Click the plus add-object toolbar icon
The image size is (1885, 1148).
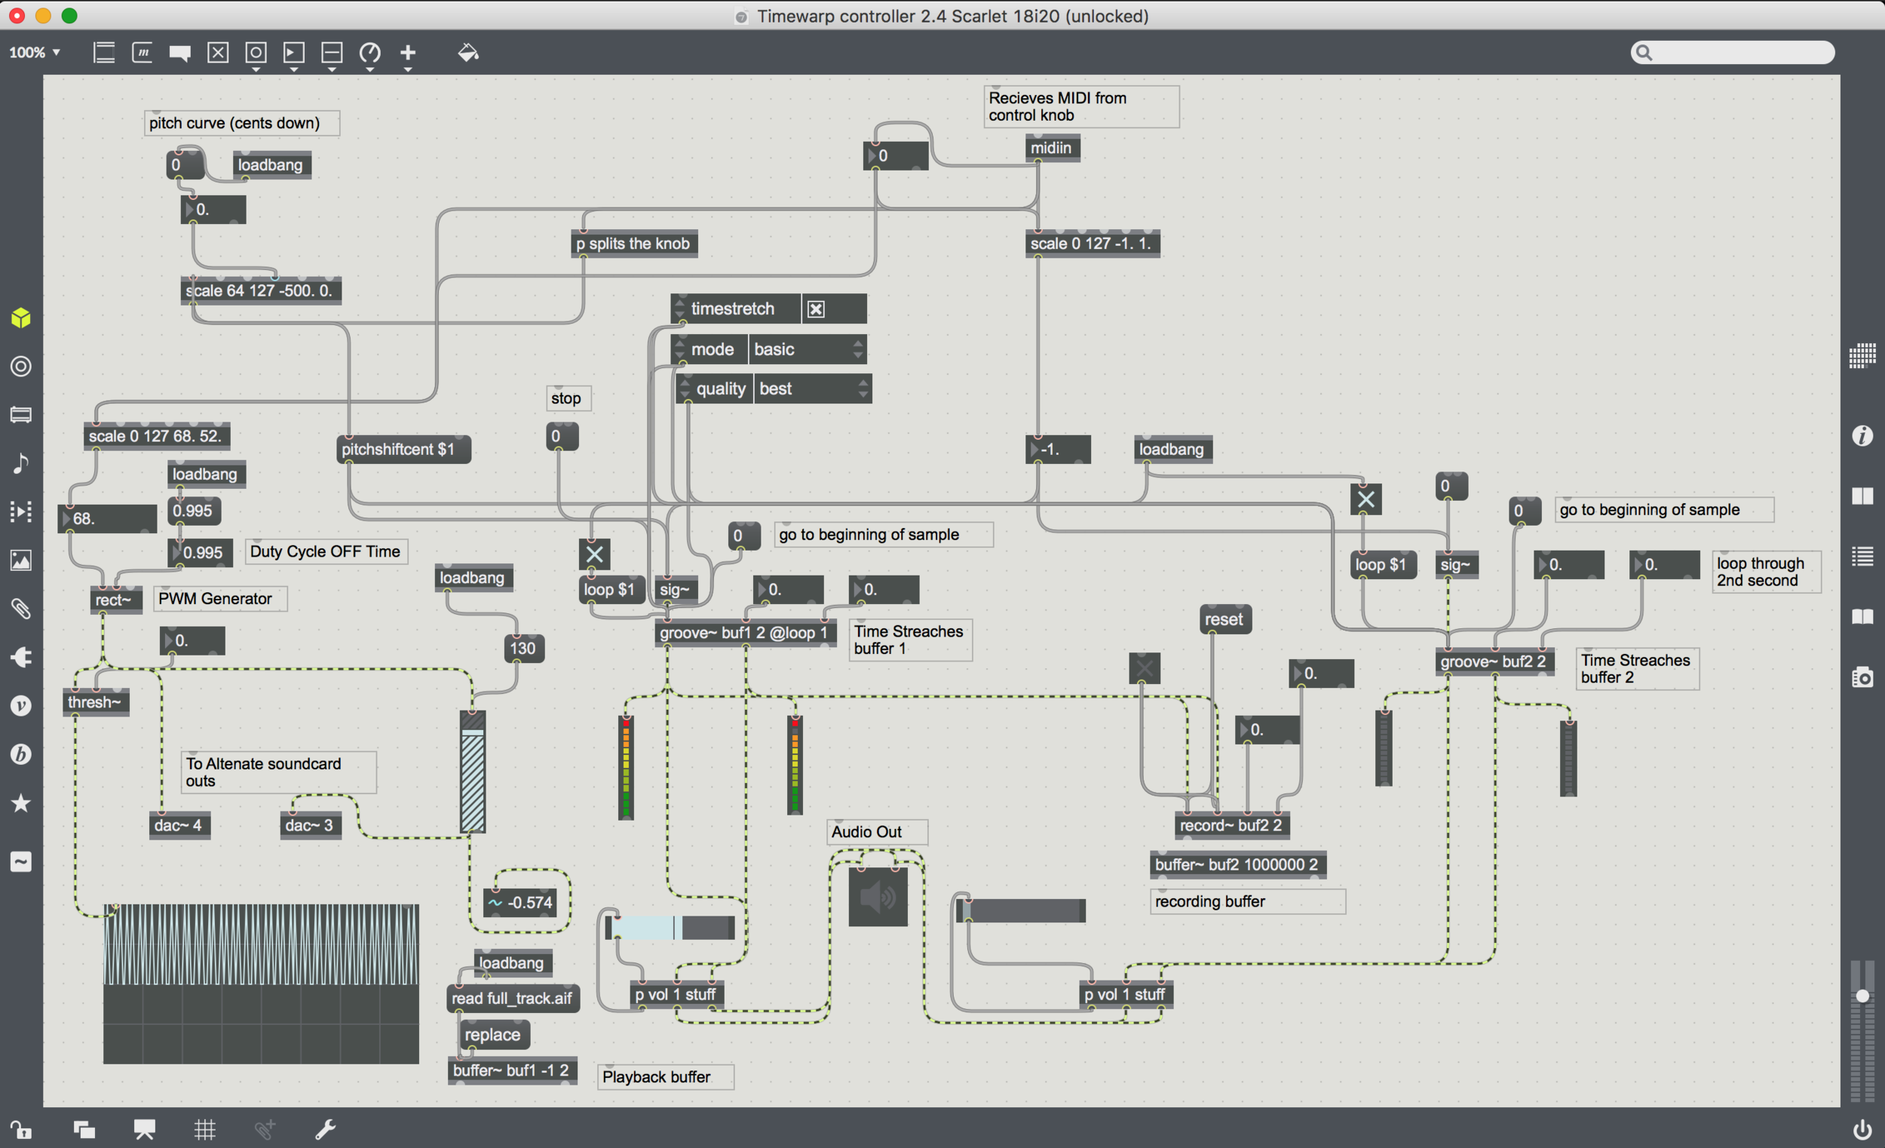[408, 52]
